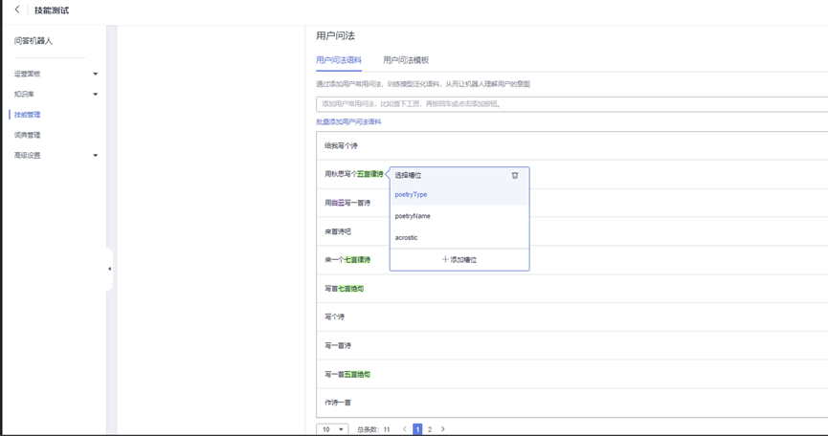Click the highlighted 五言律诗 in 用秋思写个

tap(370, 174)
